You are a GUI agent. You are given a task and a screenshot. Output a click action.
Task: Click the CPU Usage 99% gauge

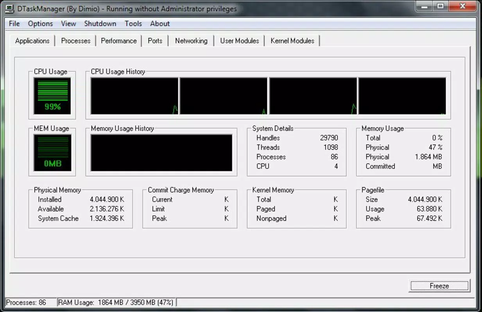point(52,96)
